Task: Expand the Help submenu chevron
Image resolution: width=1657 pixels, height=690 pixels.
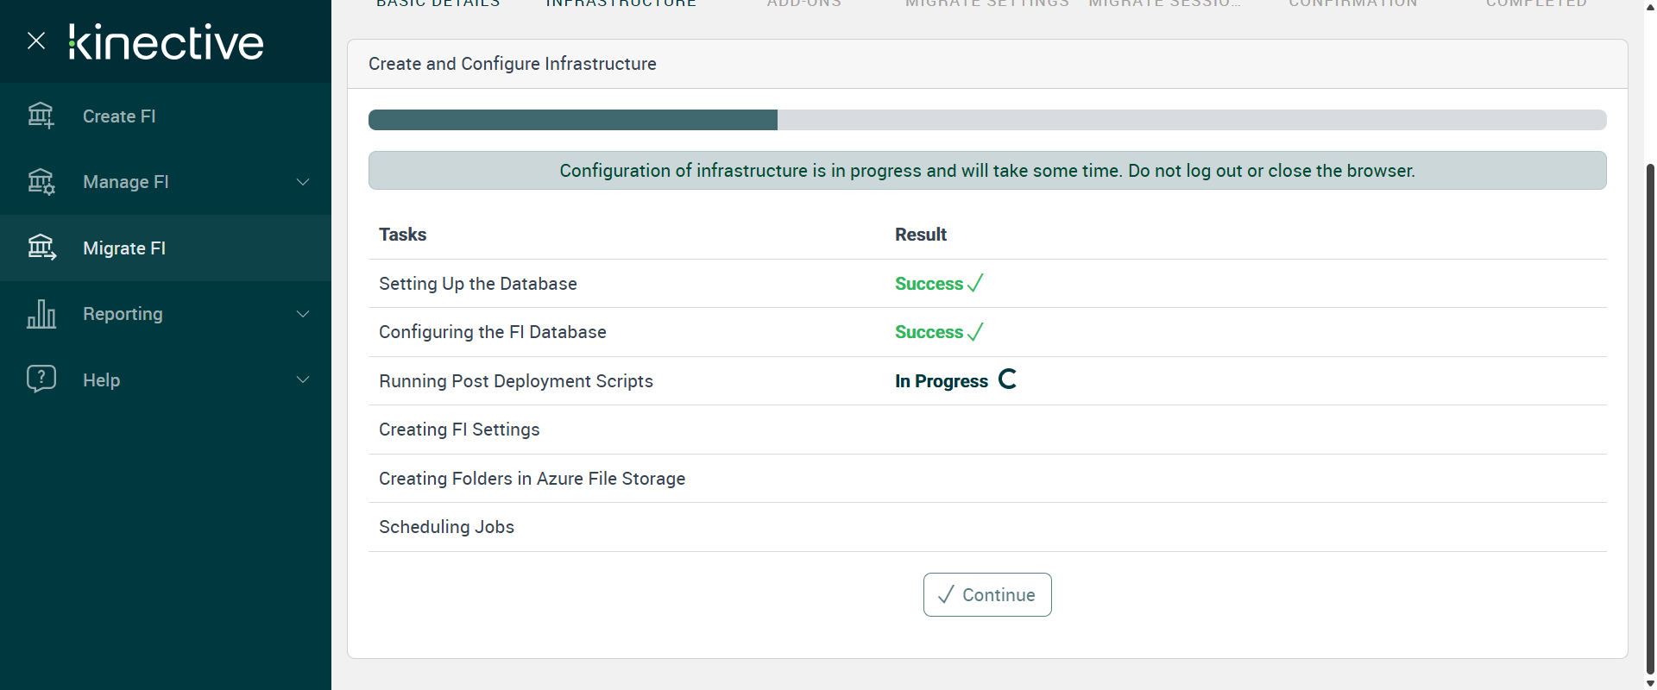Action: (x=303, y=379)
